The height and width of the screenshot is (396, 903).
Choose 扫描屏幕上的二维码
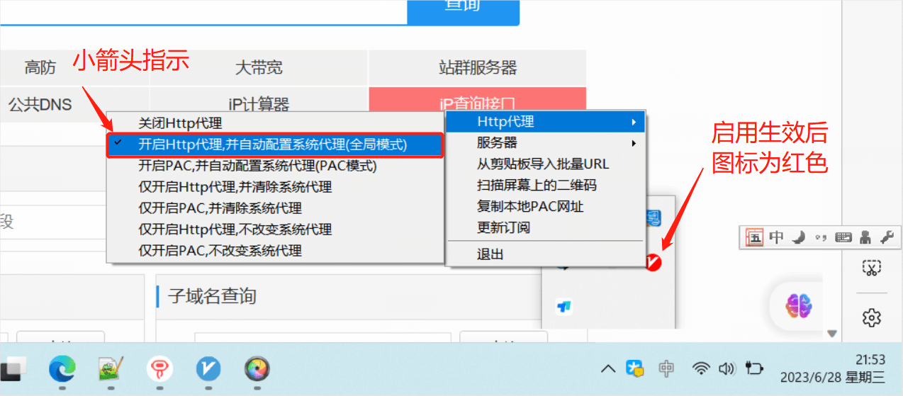[x=545, y=185]
